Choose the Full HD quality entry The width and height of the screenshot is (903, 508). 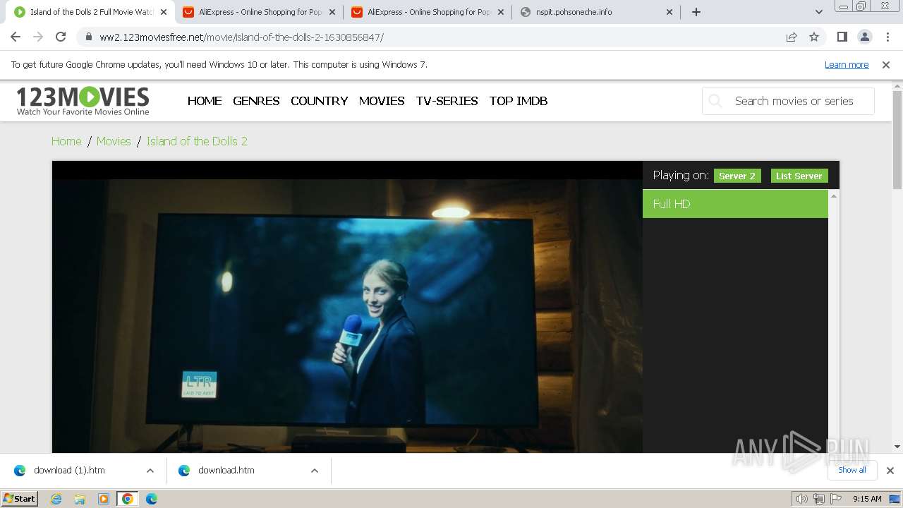click(735, 204)
